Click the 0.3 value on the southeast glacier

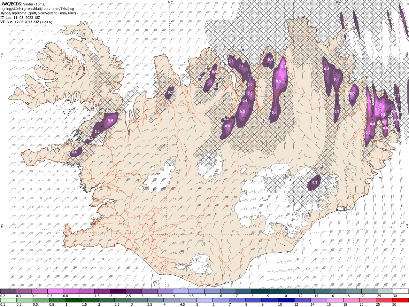[315, 182]
